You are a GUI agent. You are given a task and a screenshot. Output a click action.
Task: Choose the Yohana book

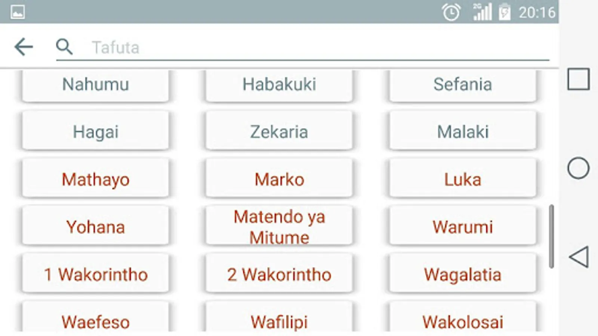96,227
